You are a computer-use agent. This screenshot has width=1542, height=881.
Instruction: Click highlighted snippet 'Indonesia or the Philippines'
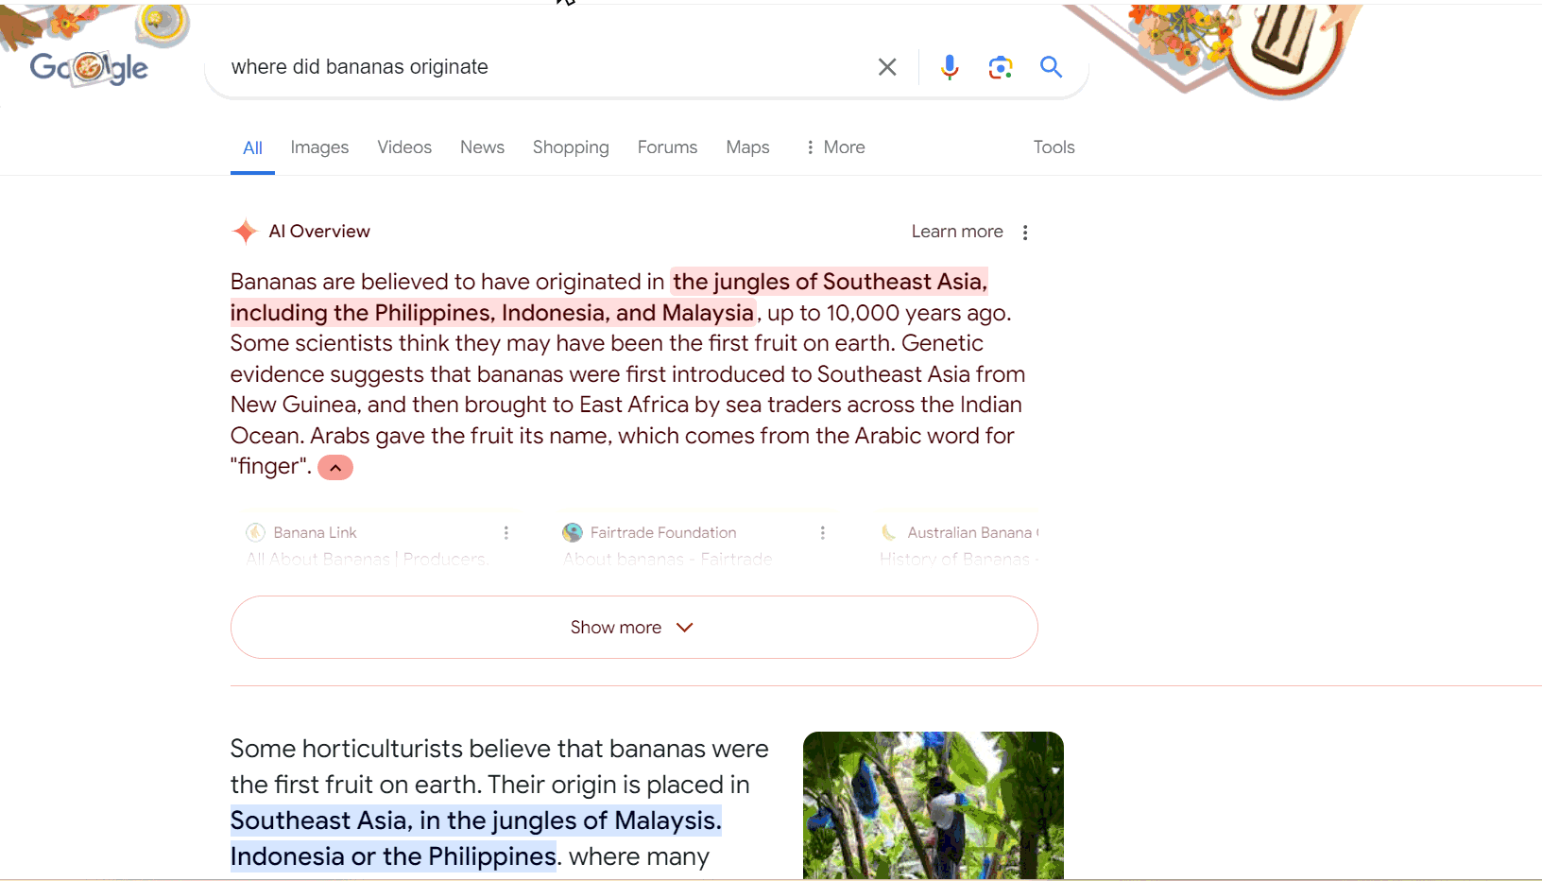pyautogui.click(x=393, y=856)
